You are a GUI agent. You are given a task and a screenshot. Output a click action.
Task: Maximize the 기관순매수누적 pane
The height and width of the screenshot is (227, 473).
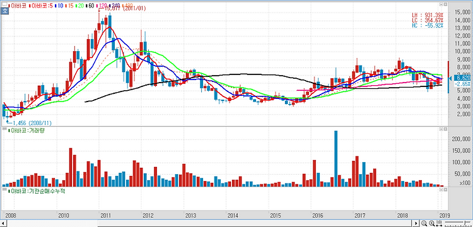point(441,190)
